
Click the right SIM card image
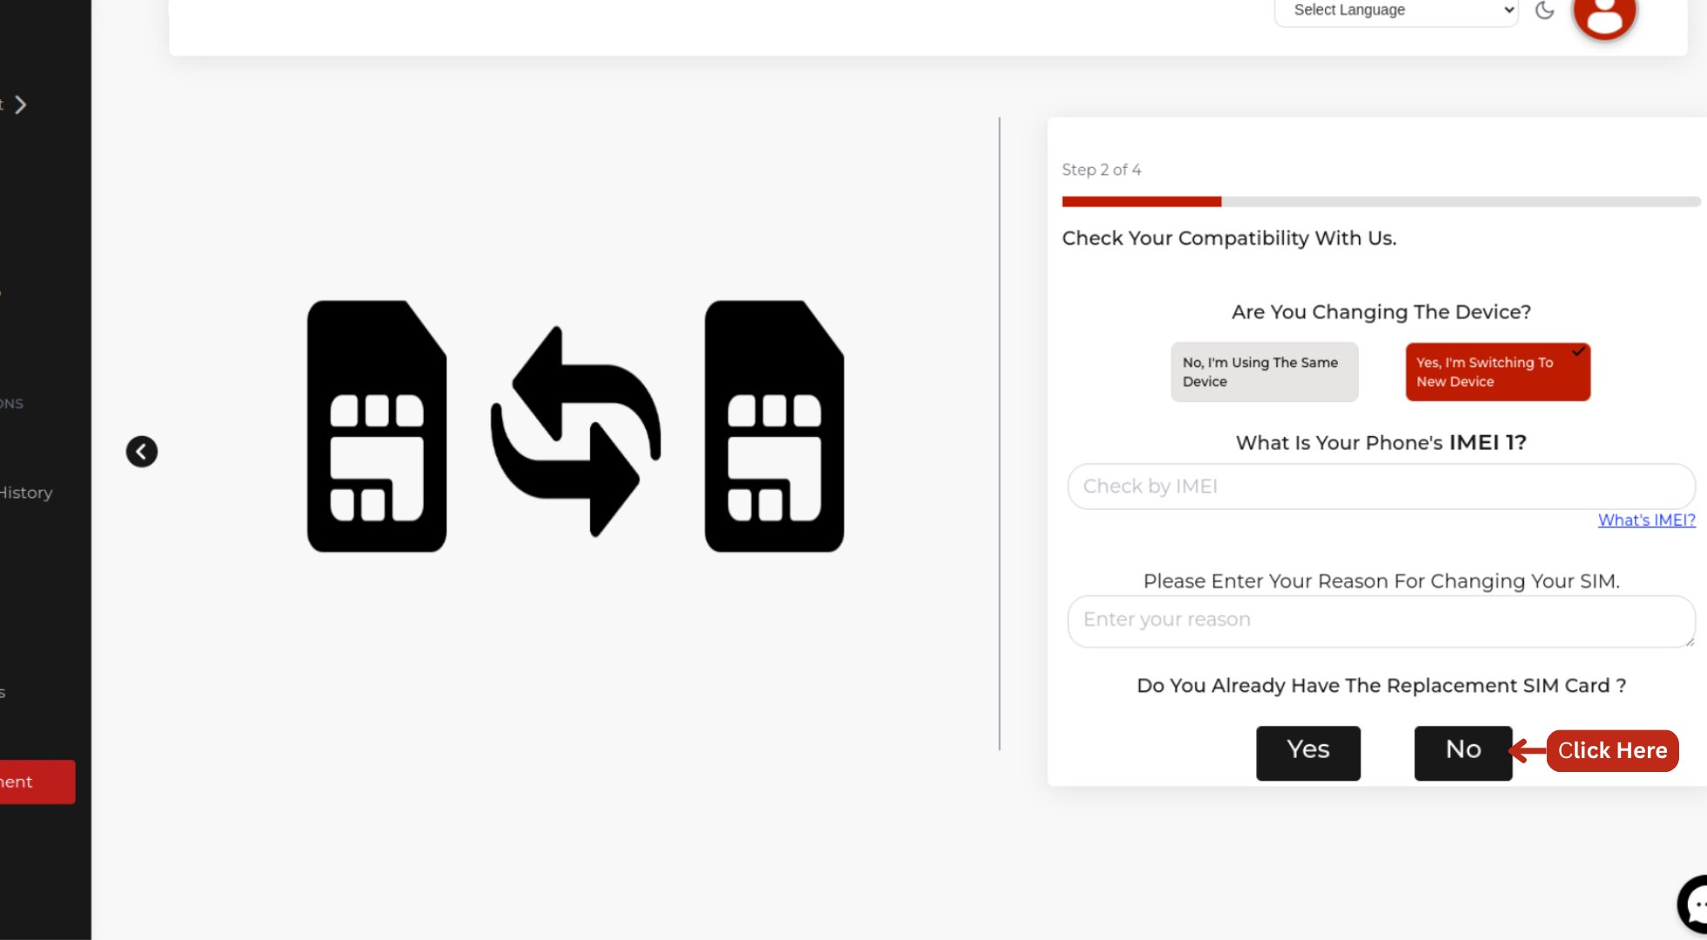[774, 426]
